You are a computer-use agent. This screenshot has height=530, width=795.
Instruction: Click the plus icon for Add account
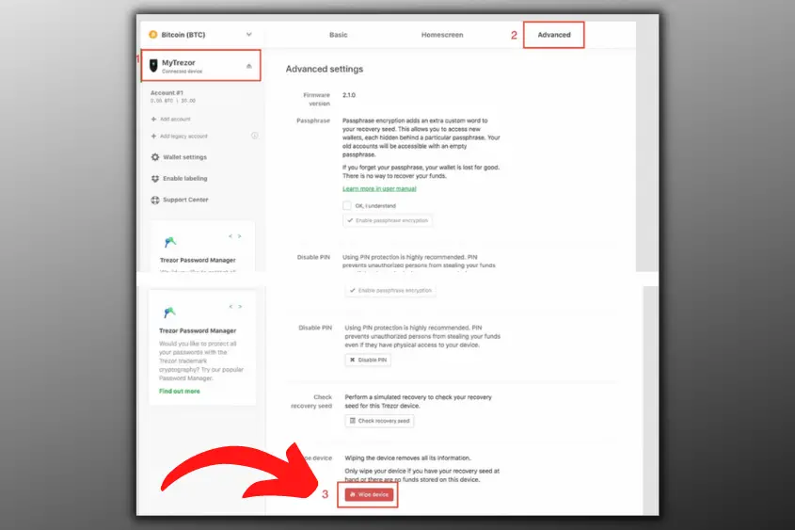(x=153, y=119)
